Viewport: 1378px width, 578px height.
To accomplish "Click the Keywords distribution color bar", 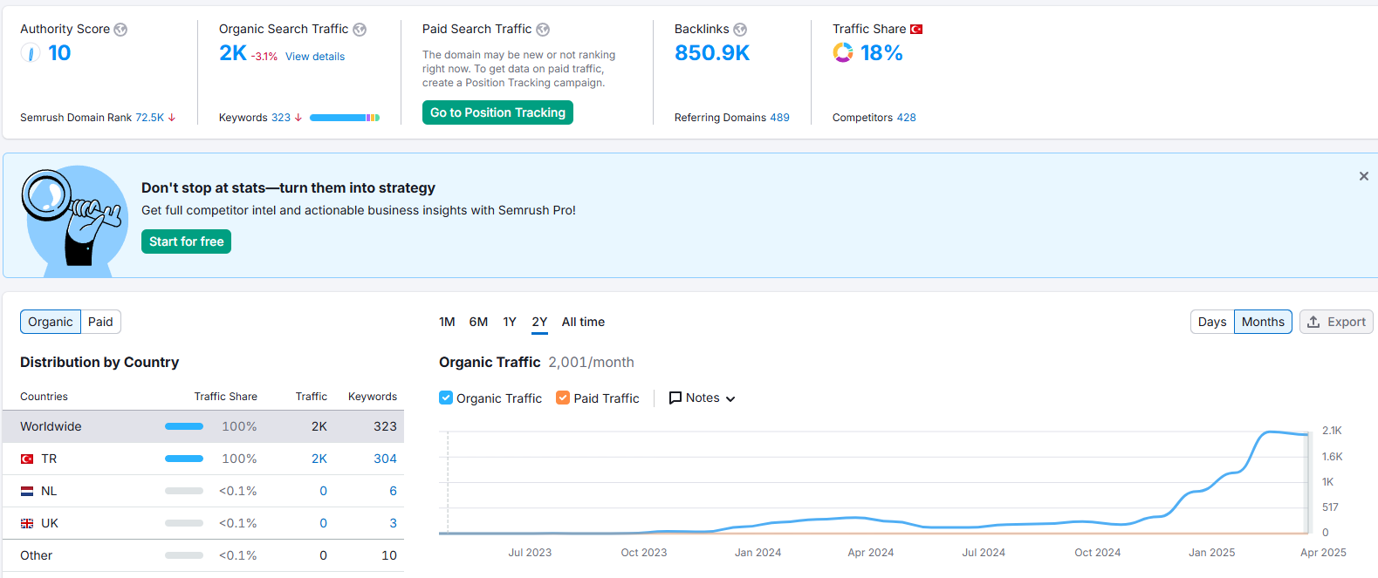I will [x=345, y=118].
